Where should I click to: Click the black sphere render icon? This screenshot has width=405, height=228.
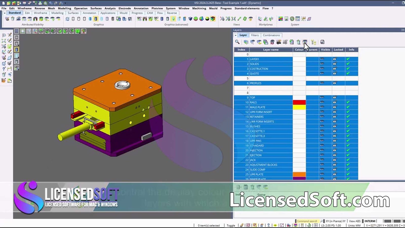coord(207,19)
